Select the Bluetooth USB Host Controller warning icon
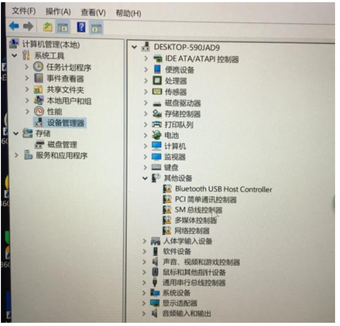The width and height of the screenshot is (340, 326). point(168,189)
